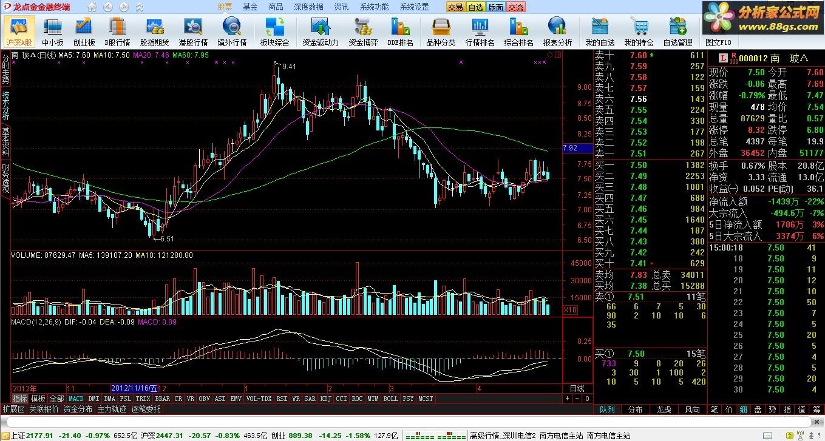Click the 自选 button in title bar
825x441 pixels.
(475, 7)
